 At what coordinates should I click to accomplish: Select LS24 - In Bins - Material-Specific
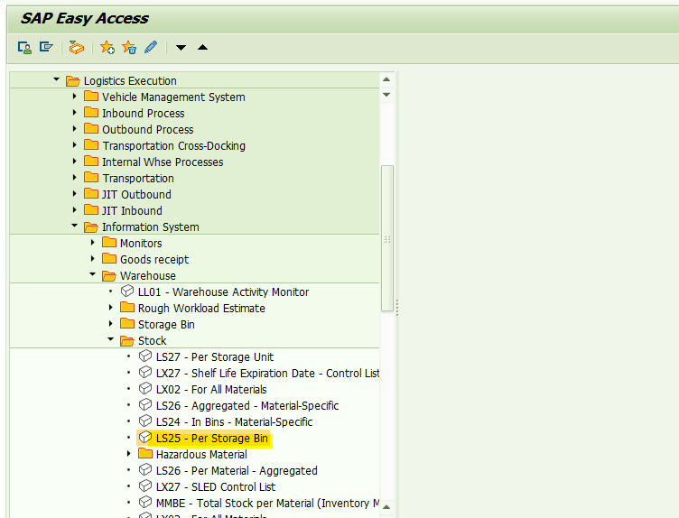[x=234, y=422]
